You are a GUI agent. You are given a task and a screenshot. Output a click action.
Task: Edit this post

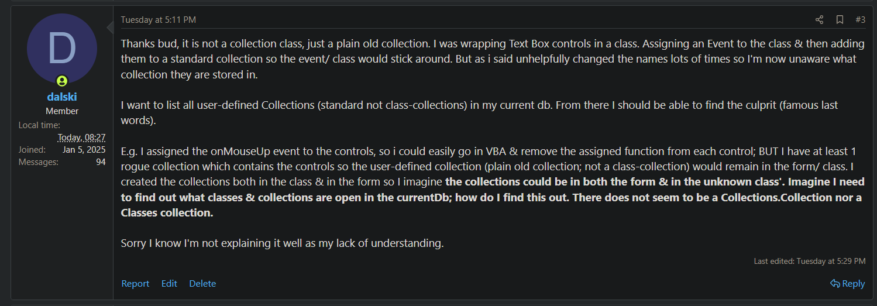tap(169, 284)
